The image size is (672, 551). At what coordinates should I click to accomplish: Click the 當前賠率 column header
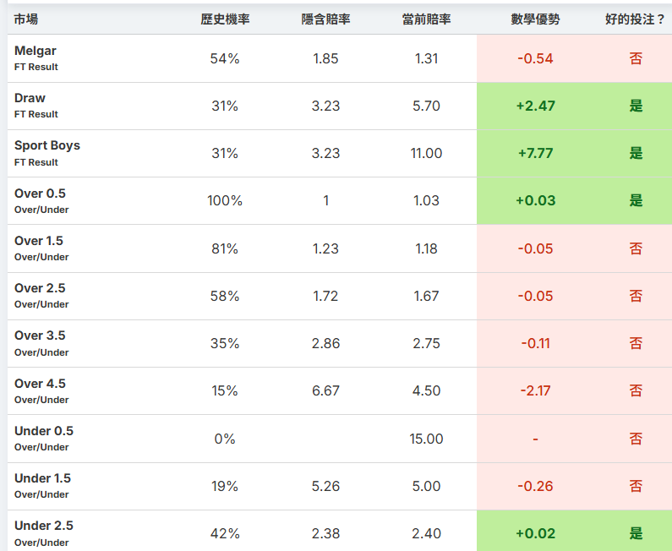(x=426, y=19)
